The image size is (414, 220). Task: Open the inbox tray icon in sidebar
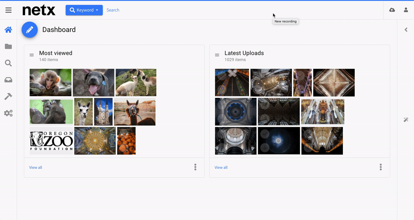8,80
